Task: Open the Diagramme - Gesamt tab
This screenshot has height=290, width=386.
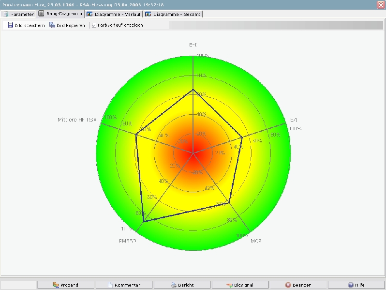Action: click(x=173, y=14)
